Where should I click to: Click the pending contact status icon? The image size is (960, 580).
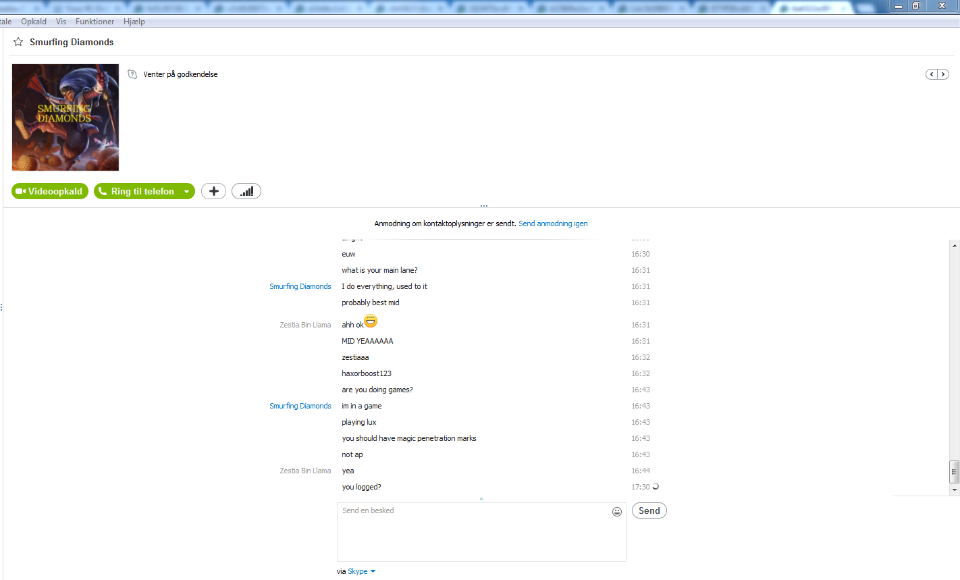[132, 74]
